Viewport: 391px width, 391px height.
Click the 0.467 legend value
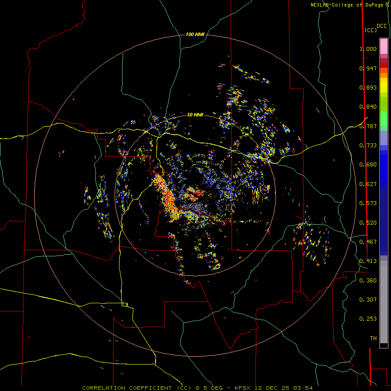coord(368,242)
